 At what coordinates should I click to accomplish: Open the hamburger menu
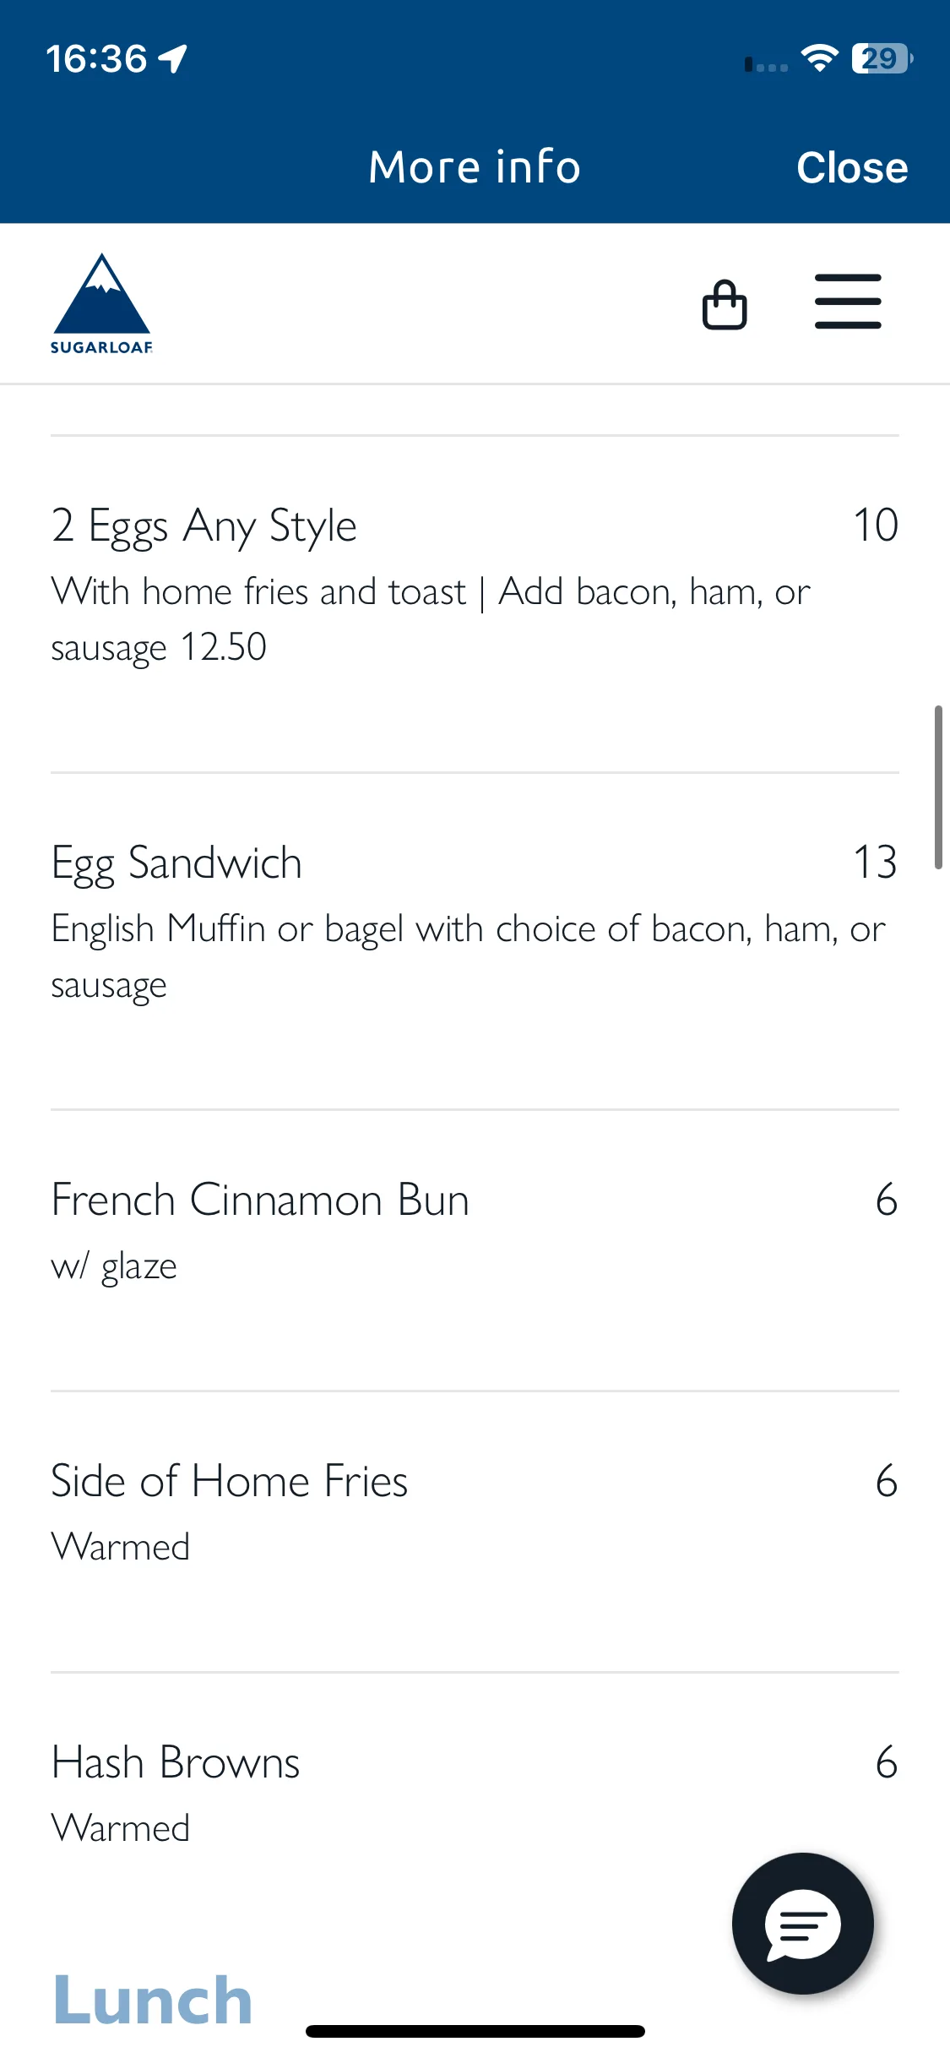point(847,302)
